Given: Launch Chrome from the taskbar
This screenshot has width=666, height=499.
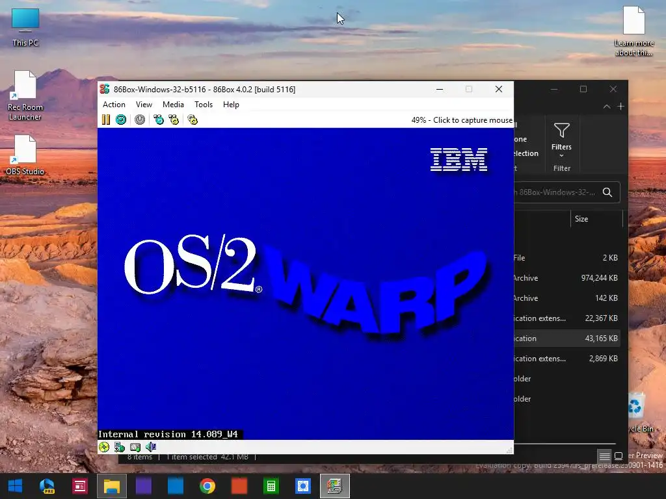Looking at the screenshot, I should (207, 486).
